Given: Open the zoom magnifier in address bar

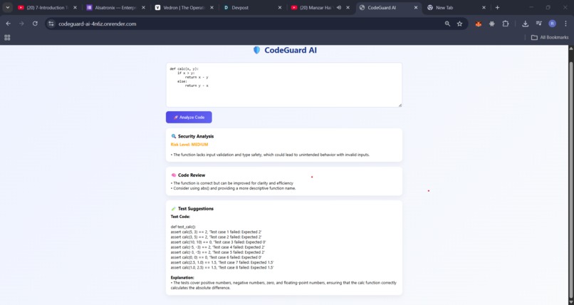Looking at the screenshot, I should [x=447, y=24].
